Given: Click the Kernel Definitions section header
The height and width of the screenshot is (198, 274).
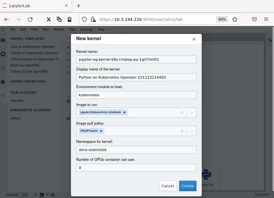Looking at the screenshot, I should (28, 82).
